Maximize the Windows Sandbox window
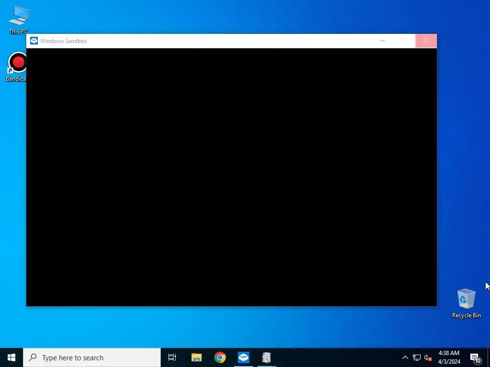Image resolution: width=490 pixels, height=367 pixels. click(x=404, y=41)
